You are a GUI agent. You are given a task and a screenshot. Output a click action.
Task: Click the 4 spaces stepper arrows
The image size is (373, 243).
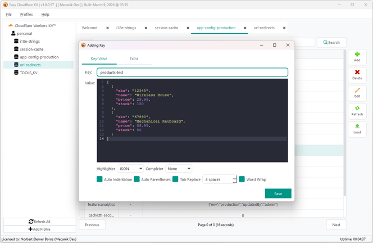coord(235,179)
